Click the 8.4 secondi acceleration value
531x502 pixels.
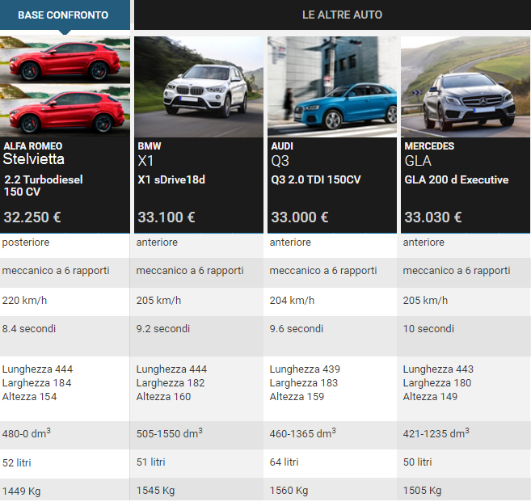(29, 329)
